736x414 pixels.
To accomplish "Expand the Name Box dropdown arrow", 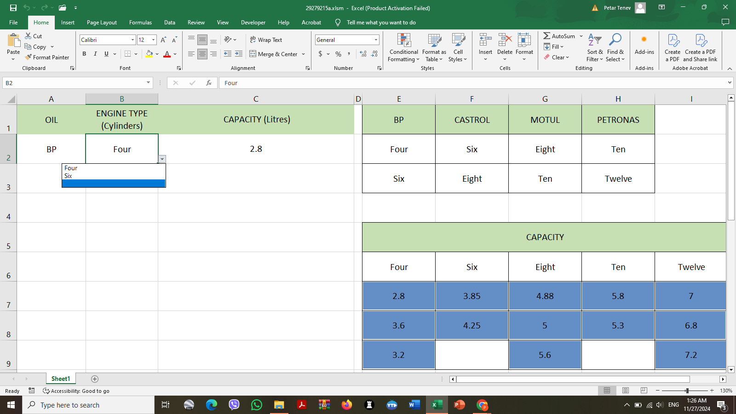I will (x=148, y=83).
